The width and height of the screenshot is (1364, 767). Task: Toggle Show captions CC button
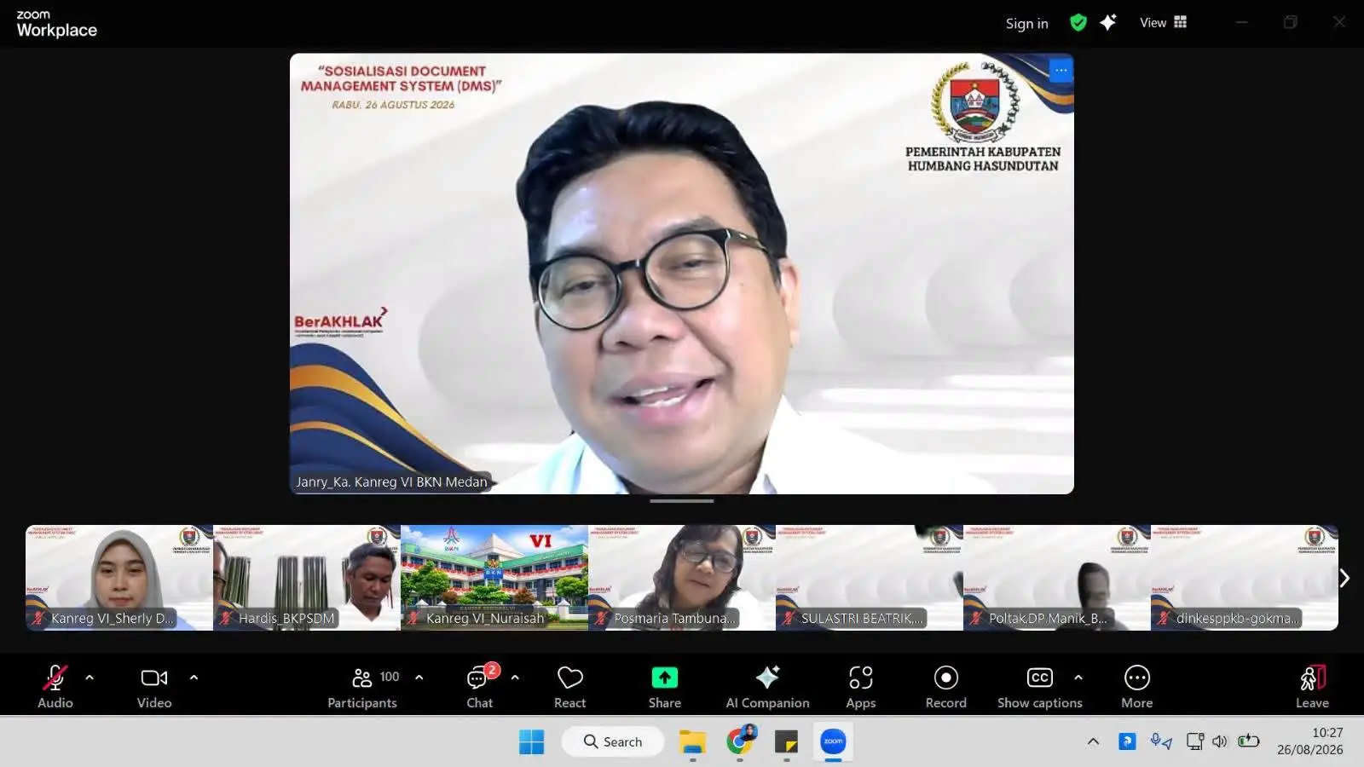coord(1039,686)
